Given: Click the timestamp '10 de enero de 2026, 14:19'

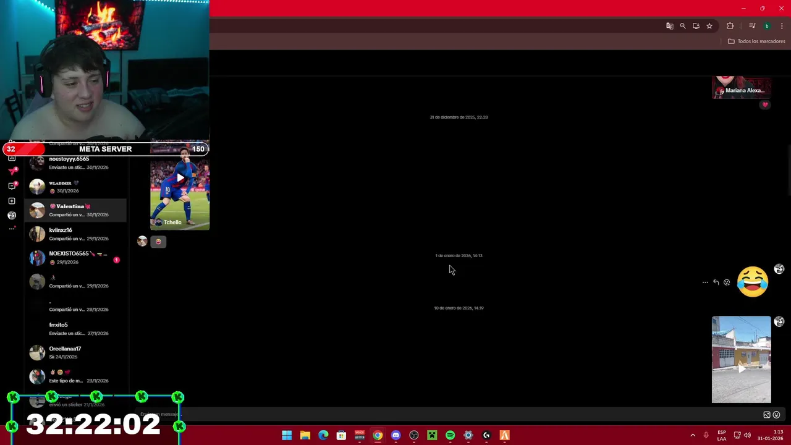Looking at the screenshot, I should click(x=459, y=308).
